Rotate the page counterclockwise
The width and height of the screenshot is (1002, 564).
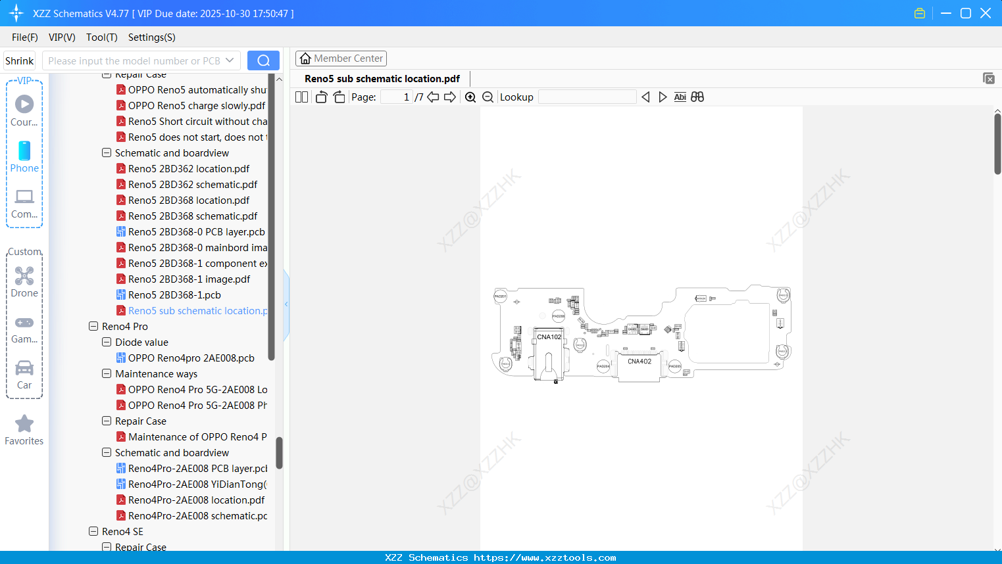pos(321,97)
